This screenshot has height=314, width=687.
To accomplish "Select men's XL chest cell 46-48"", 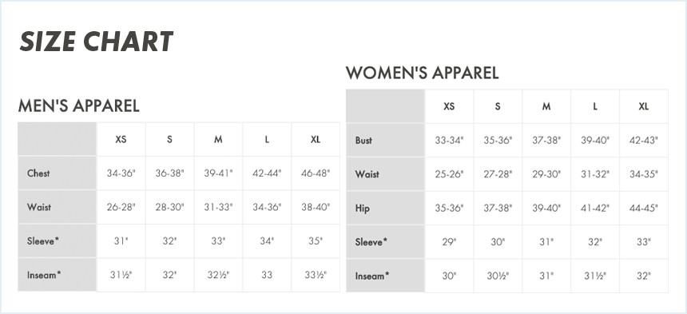I will tap(316, 173).
